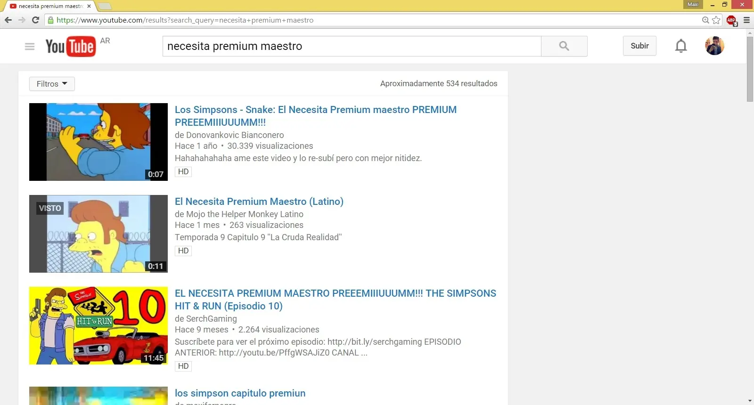
Task: Click the Maxi profile name in title bar
Action: point(693,4)
